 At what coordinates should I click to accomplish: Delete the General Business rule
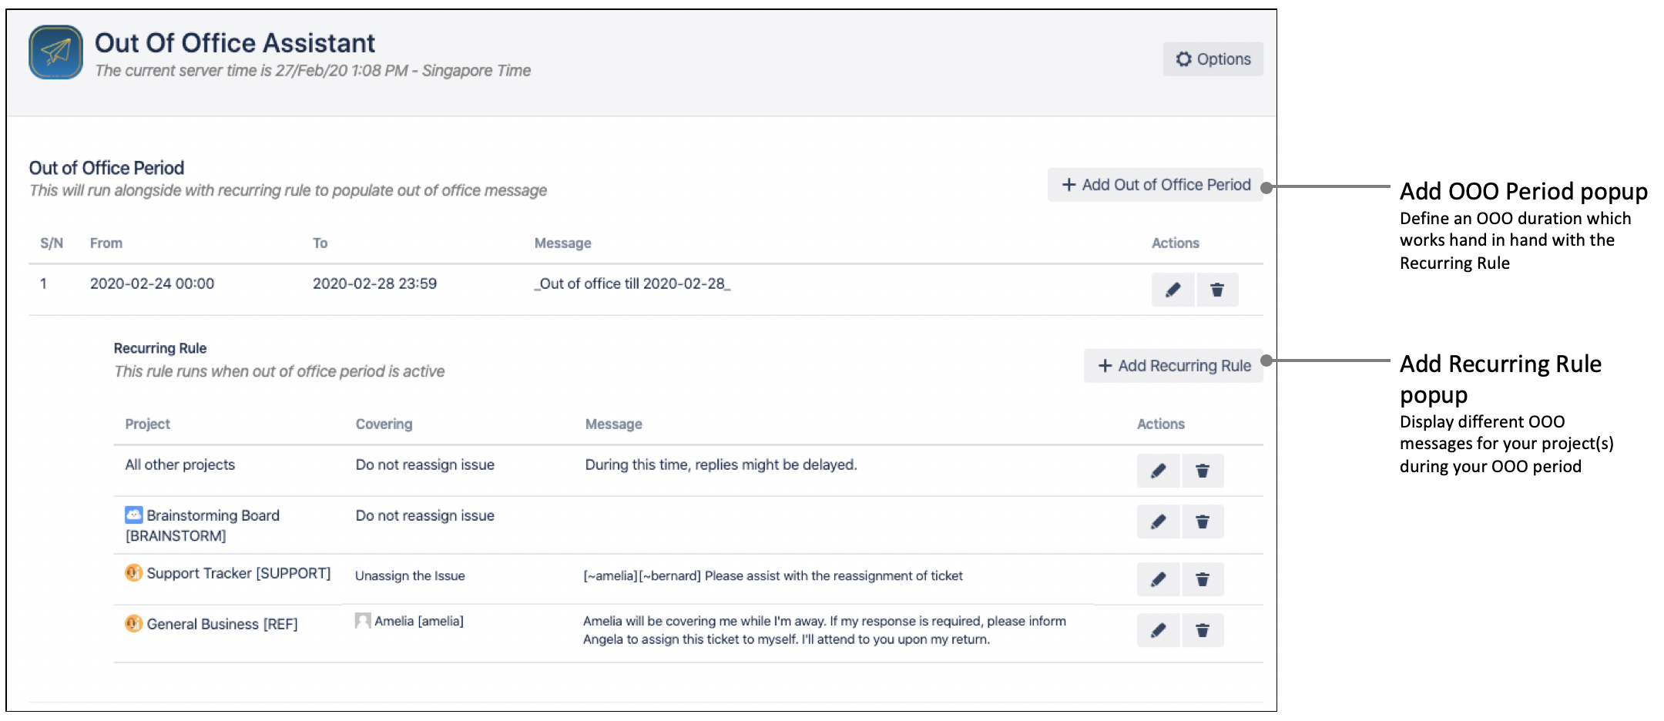pos(1203,631)
